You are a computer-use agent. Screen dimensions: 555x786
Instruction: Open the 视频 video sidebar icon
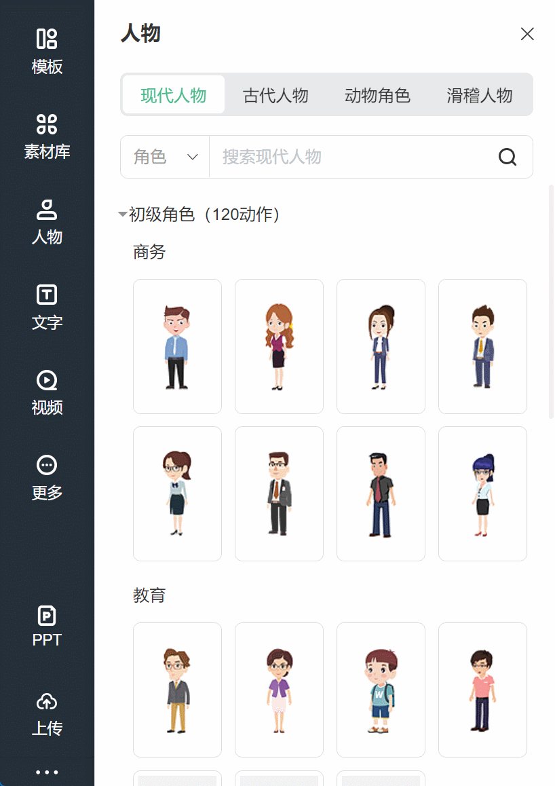(x=47, y=392)
